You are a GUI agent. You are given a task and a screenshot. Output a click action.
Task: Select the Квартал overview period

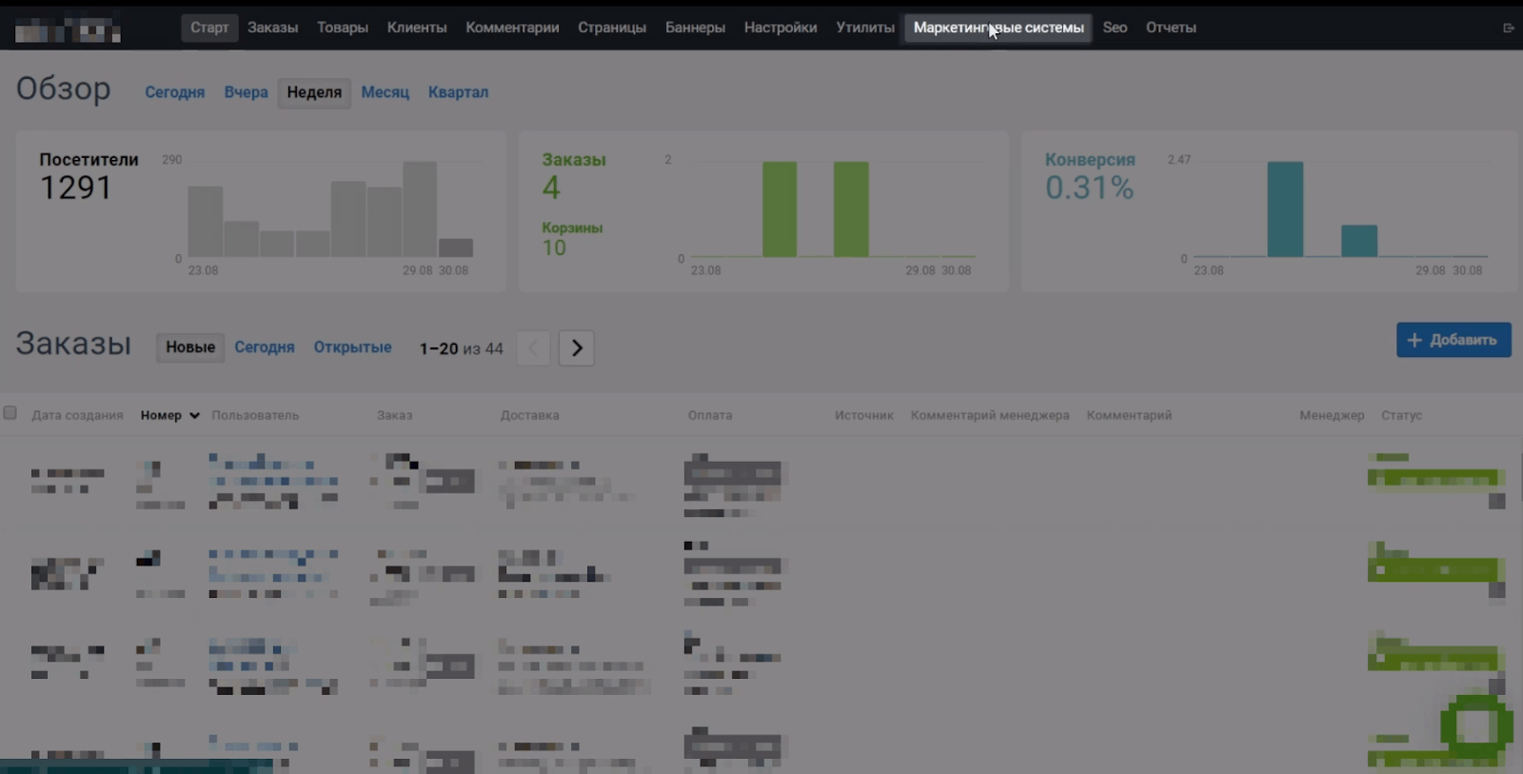[458, 92]
